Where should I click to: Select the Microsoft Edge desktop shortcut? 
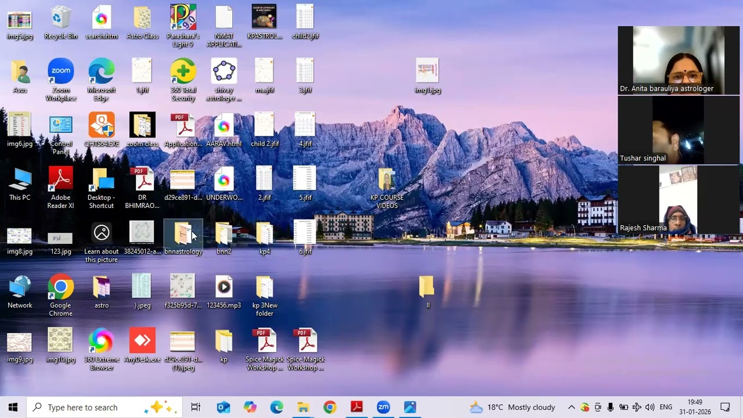102,80
